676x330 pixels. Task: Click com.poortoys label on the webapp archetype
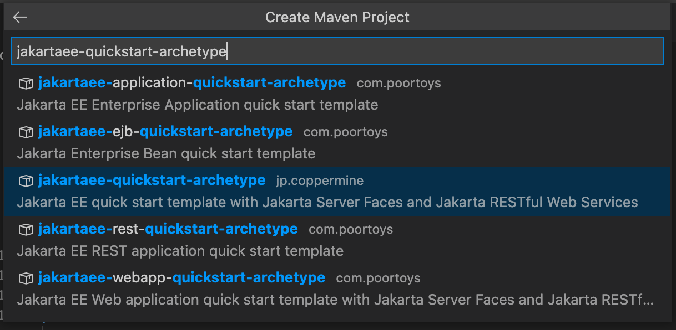(x=378, y=278)
